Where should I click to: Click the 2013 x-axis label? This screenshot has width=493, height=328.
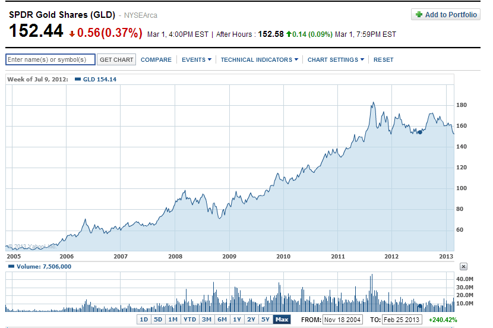point(446,256)
